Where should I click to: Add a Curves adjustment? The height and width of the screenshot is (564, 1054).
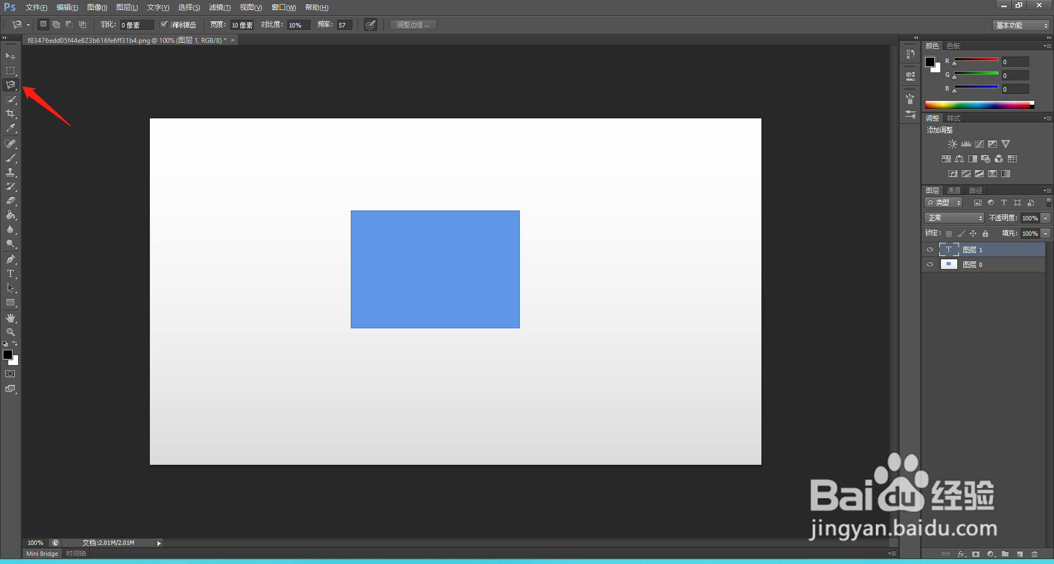pos(979,144)
